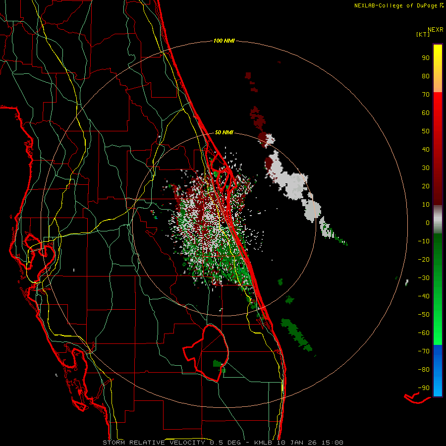Image resolution: width=446 pixels, height=446 pixels.
Task: Select the 10 value on velocity scale
Action: point(426,205)
